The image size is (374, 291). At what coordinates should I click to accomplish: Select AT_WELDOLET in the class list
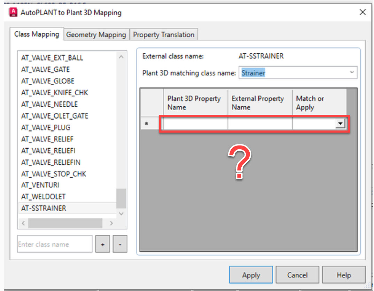(42, 196)
